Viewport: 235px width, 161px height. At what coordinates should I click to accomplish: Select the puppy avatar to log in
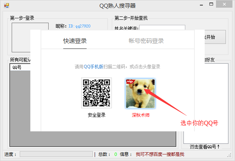[x=140, y=93]
